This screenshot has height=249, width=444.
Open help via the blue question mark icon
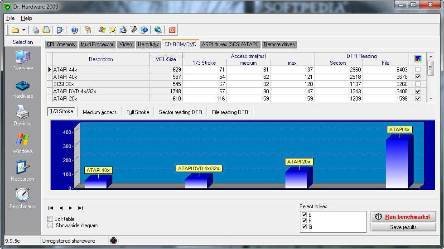74,30
